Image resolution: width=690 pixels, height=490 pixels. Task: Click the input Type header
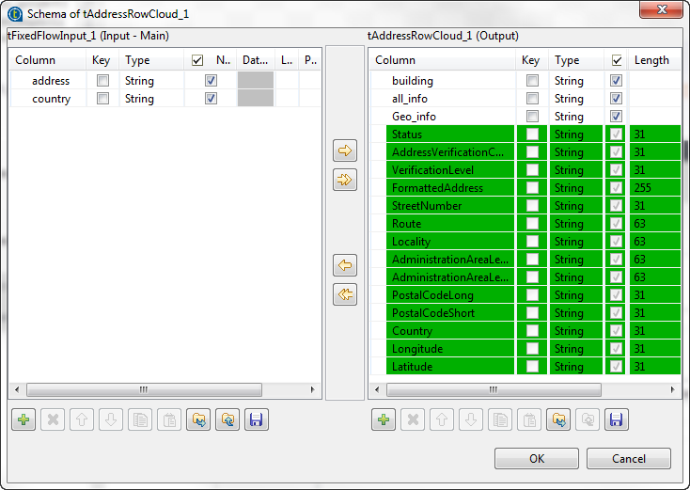151,60
